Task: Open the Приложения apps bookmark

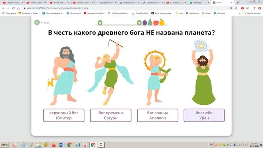Action: tap(9, 13)
